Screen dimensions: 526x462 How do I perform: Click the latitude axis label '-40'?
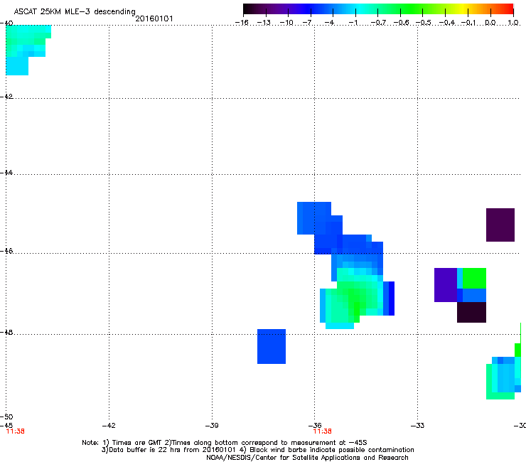tap(6, 23)
